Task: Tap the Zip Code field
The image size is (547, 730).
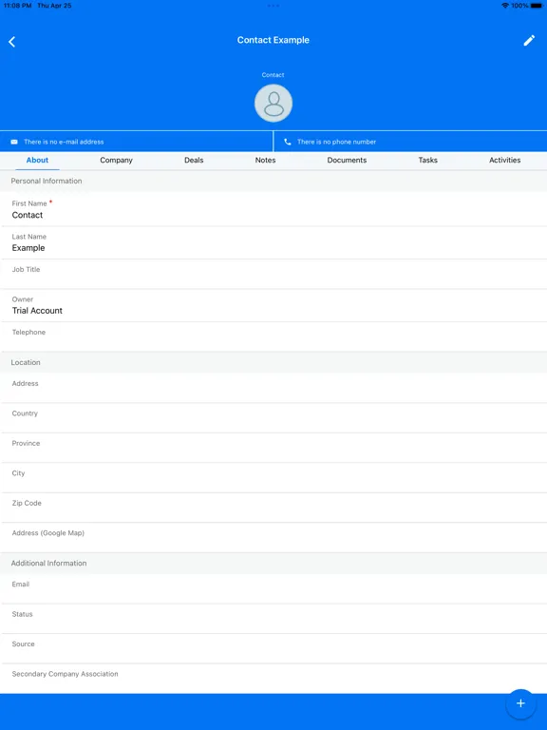Action: point(273,508)
